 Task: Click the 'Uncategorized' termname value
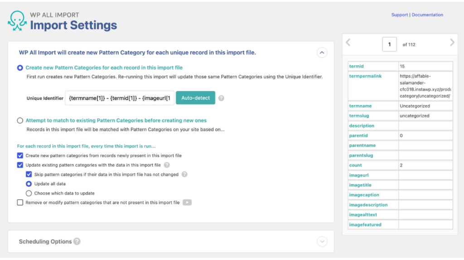pos(415,106)
